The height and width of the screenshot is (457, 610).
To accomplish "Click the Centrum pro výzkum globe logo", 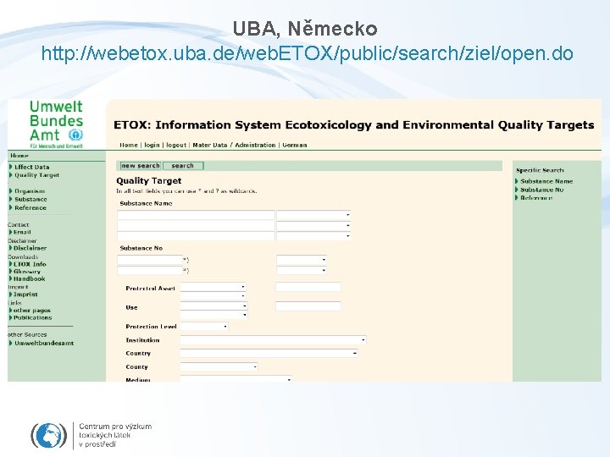I will tap(48, 435).
